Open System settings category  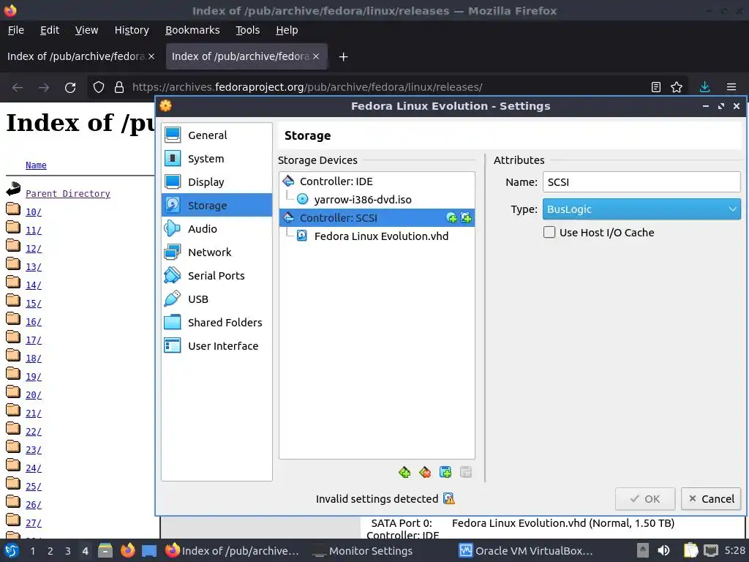[217, 159]
